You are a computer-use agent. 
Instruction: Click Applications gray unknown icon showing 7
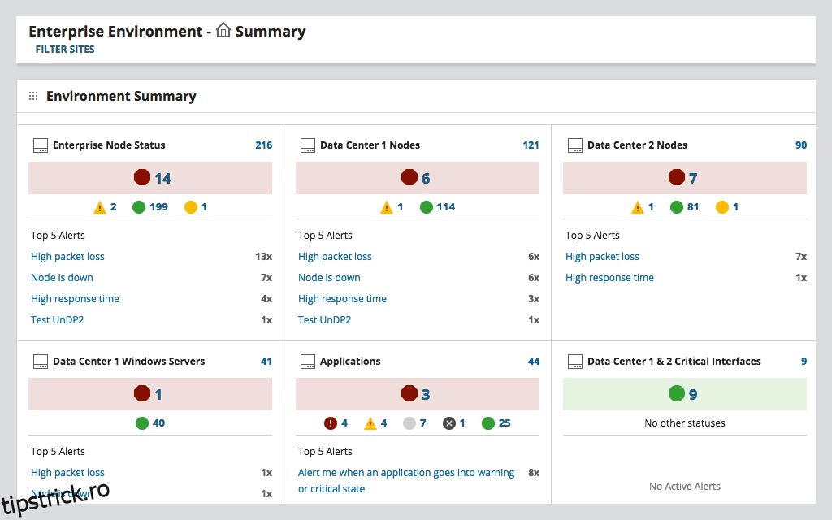tap(409, 422)
